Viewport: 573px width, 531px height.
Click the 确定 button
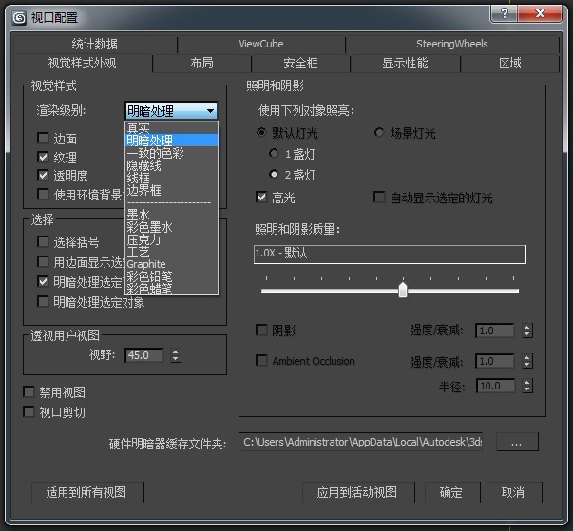[450, 492]
